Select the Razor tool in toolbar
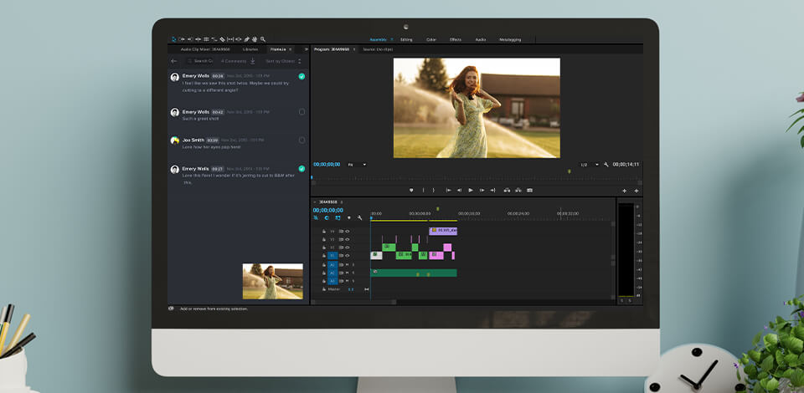Screen dimensions: 804x393 click(x=222, y=39)
